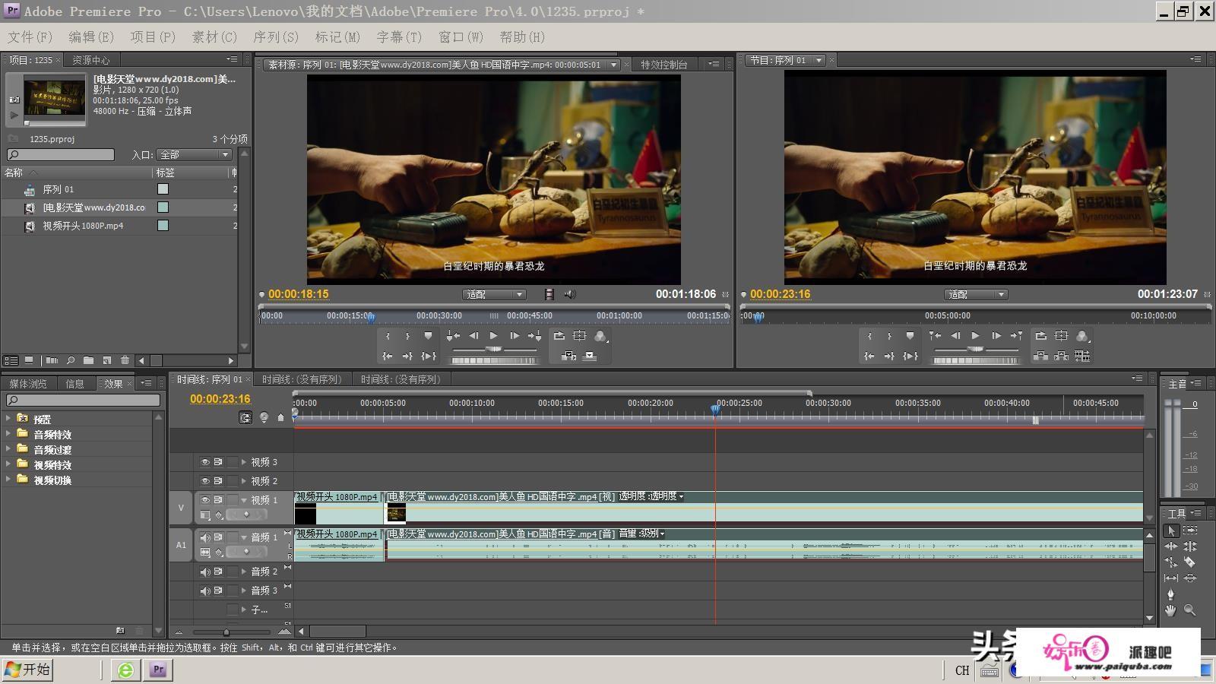Click set unnumbered marker in timeline header
Viewport: 1216px width, 684px height.
click(x=280, y=417)
